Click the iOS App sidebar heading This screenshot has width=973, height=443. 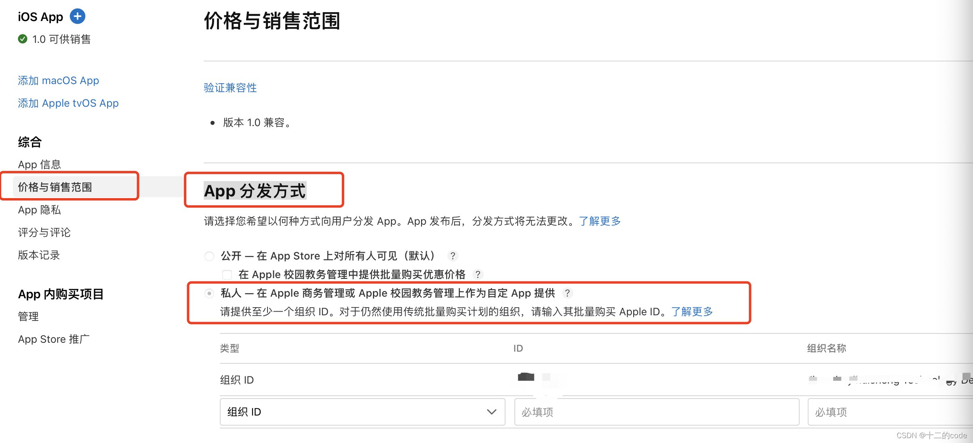pos(40,17)
